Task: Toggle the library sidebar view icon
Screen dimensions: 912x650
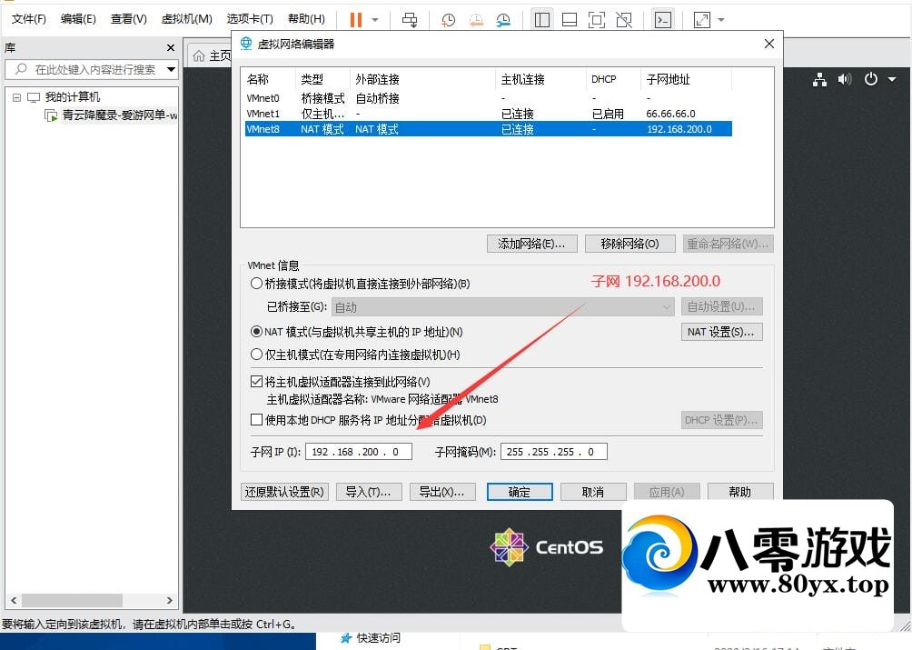Action: pos(542,20)
